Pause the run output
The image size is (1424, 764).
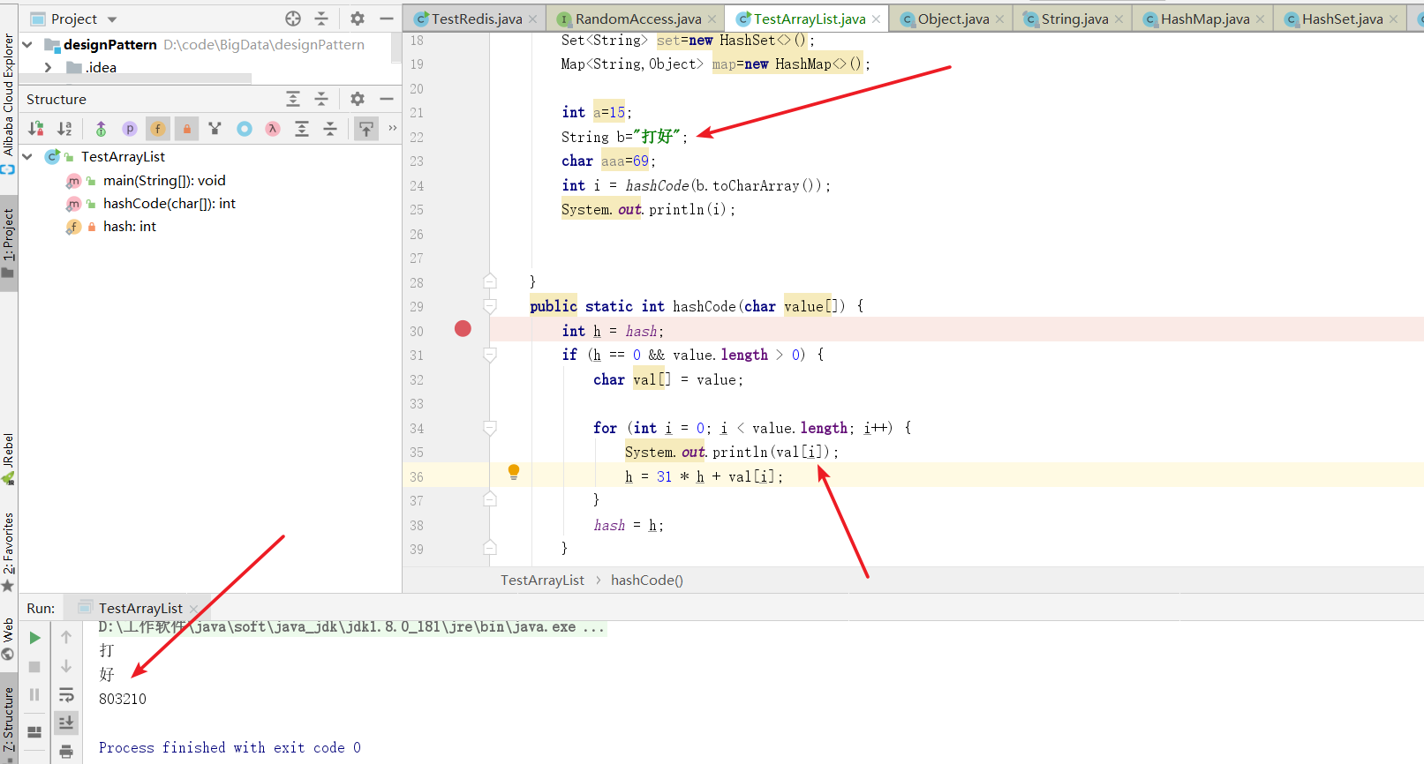pos(34,694)
